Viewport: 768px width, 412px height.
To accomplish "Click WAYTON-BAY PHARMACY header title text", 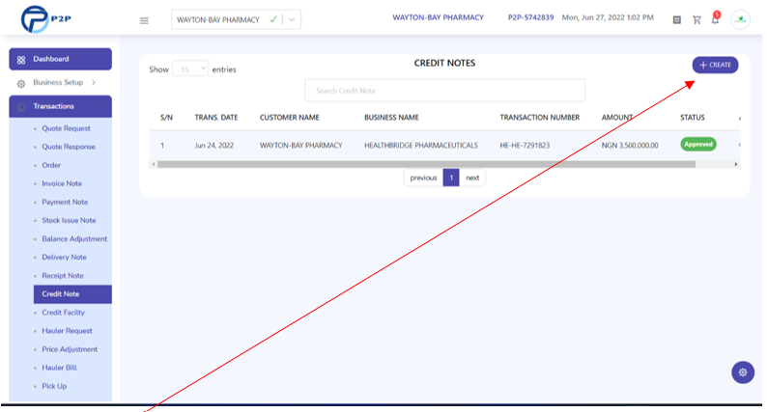I will (438, 17).
